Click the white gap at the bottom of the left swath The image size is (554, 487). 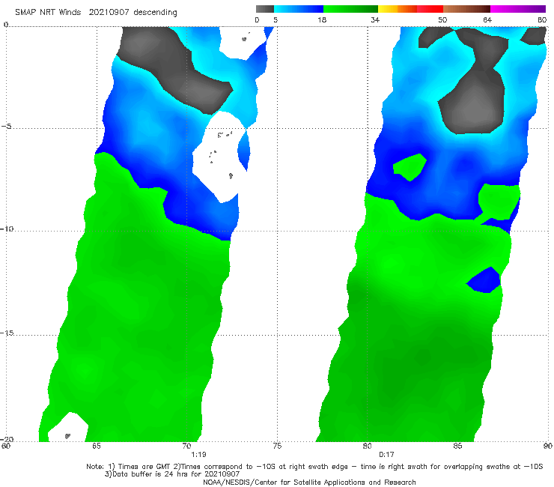tap(69, 427)
